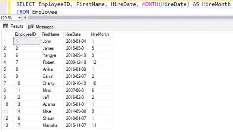This screenshot has width=233, height=132.
Task: Select the EmployeeID column header
Action: click(26, 34)
